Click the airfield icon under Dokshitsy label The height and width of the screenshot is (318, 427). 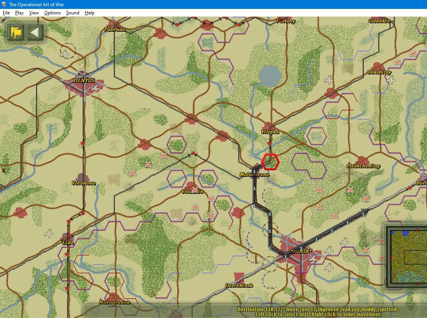point(391,80)
